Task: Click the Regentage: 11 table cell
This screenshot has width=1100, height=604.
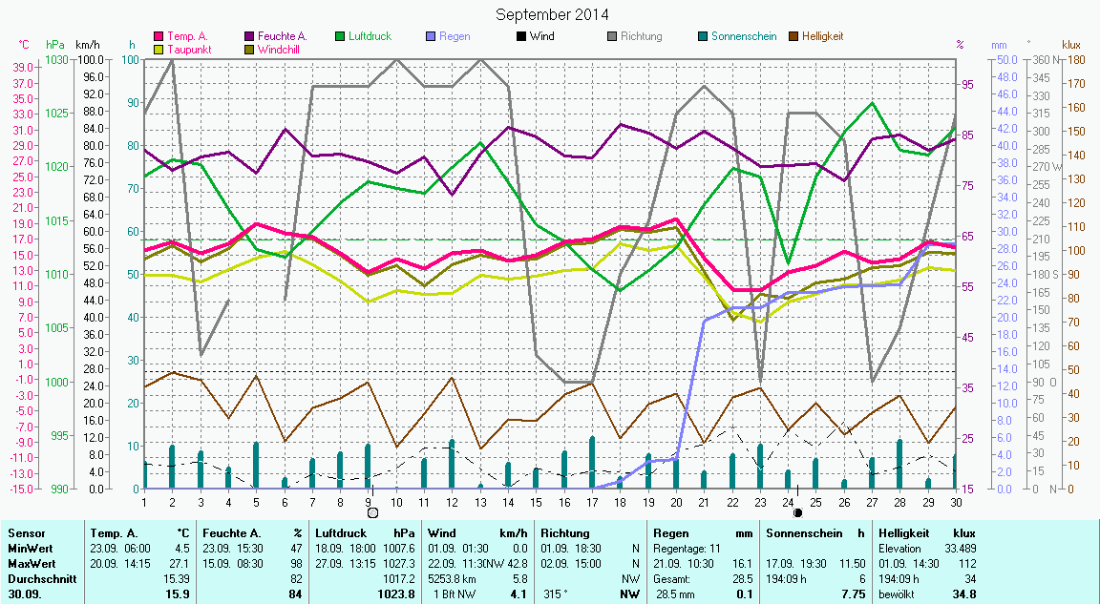Action: pyautogui.click(x=686, y=549)
